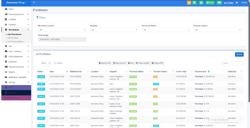Click the money bill icon in header
The height and width of the screenshot is (128, 250).
(219, 3)
